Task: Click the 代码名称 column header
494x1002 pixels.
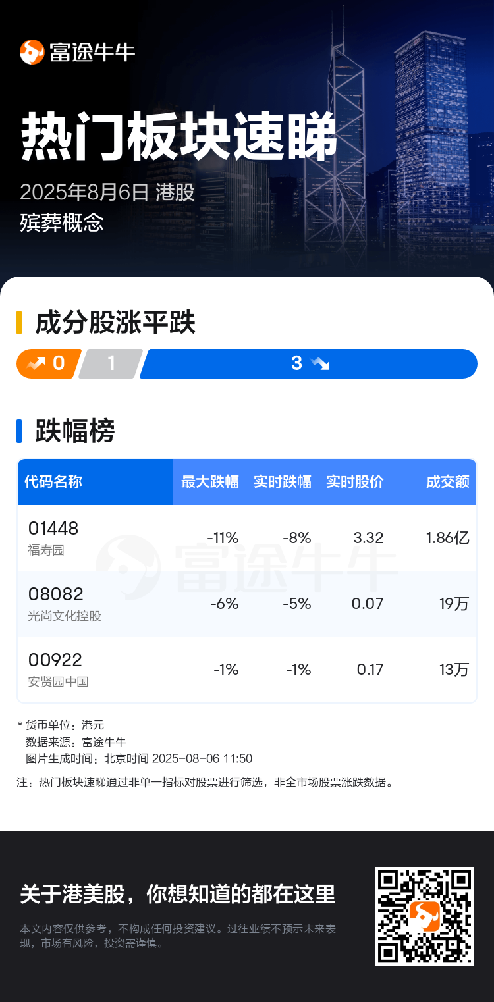Action: 53,481
